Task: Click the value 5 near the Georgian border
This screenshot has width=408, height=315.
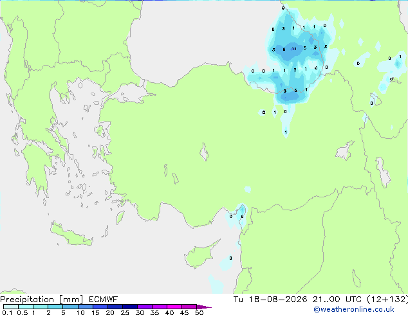Action: 295,91
